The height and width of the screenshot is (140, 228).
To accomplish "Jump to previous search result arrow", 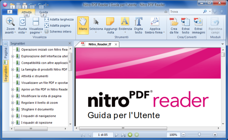I will [x=222, y=12].
